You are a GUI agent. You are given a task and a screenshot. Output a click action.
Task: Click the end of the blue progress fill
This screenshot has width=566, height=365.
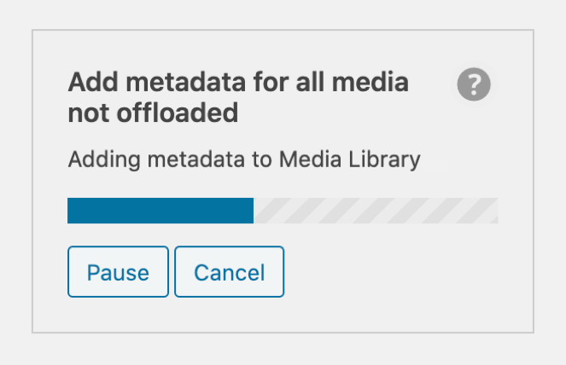pyautogui.click(x=250, y=211)
